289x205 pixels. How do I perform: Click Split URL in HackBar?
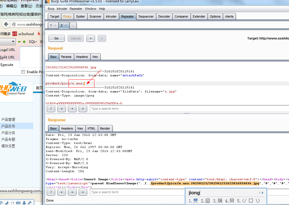pyautogui.click(x=7, y=57)
